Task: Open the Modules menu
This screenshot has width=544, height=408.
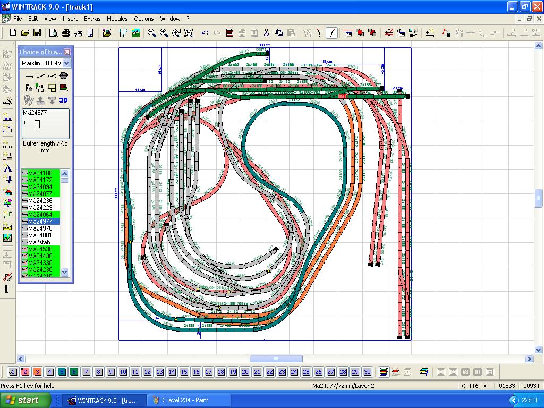Action: click(x=117, y=19)
